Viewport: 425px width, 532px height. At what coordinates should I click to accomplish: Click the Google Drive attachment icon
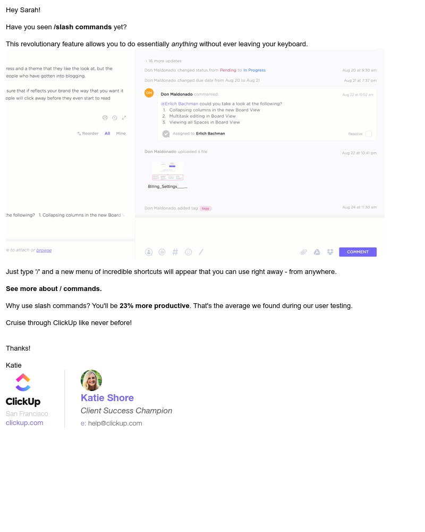317,252
